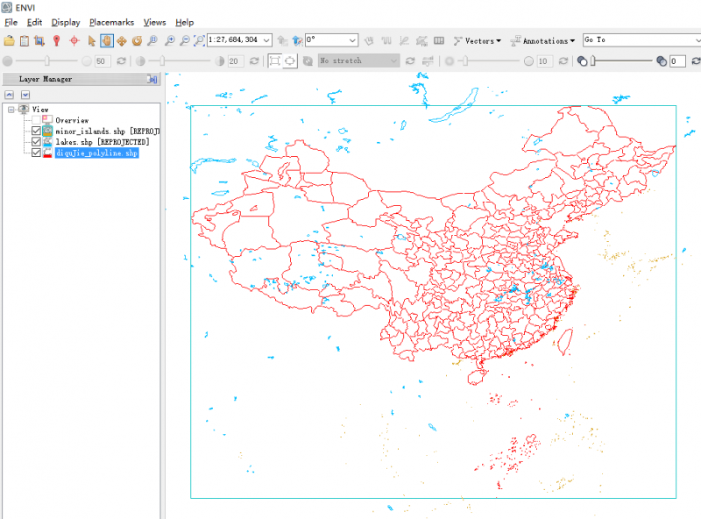
Task: Uncheck the minor_islands.shp layer
Action: click(36, 131)
